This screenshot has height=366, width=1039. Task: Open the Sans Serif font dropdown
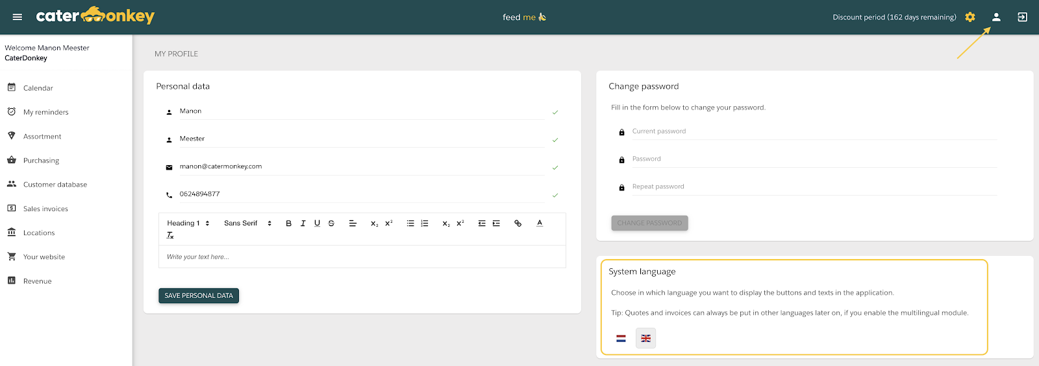pos(247,223)
